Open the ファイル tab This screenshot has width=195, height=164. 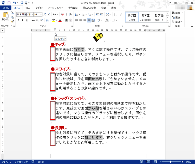[6, 8]
